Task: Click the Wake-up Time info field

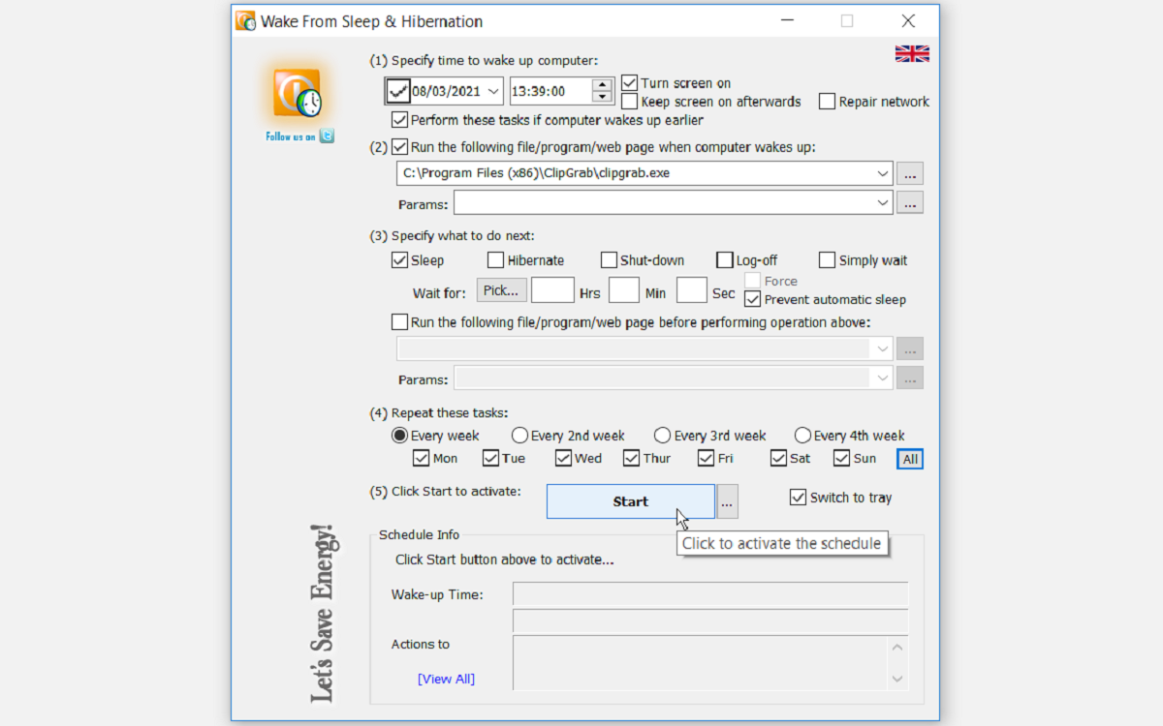Action: tap(710, 594)
